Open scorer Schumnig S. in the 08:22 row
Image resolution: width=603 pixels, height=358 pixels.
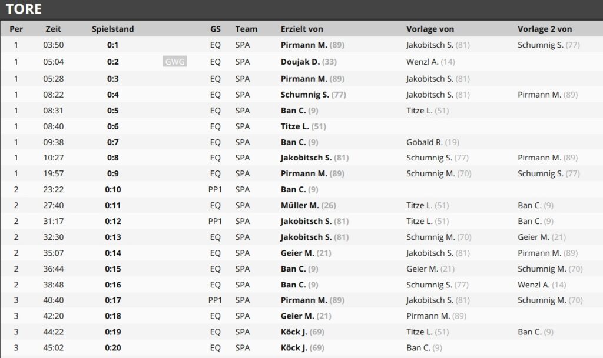(305, 94)
